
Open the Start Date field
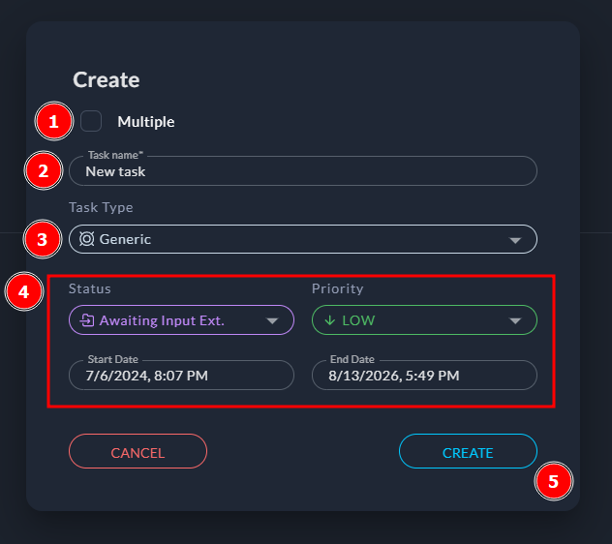[181, 375]
